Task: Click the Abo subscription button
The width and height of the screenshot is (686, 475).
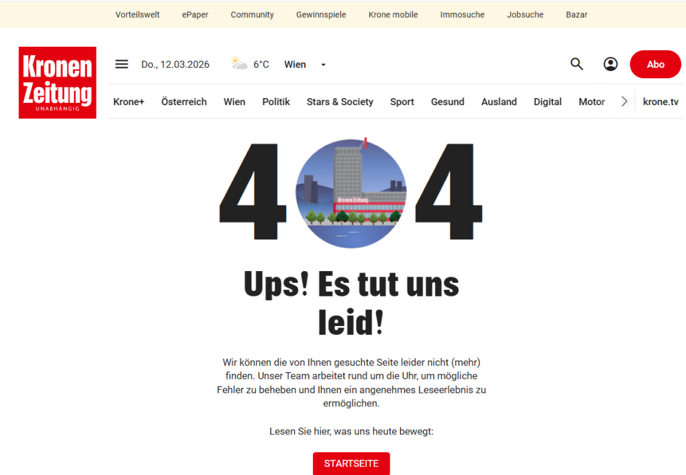Action: [655, 64]
